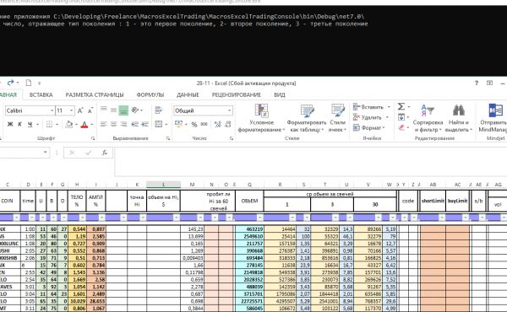Apply thousands separator 000 format
This screenshot has height=312, width=507.
pos(204,124)
